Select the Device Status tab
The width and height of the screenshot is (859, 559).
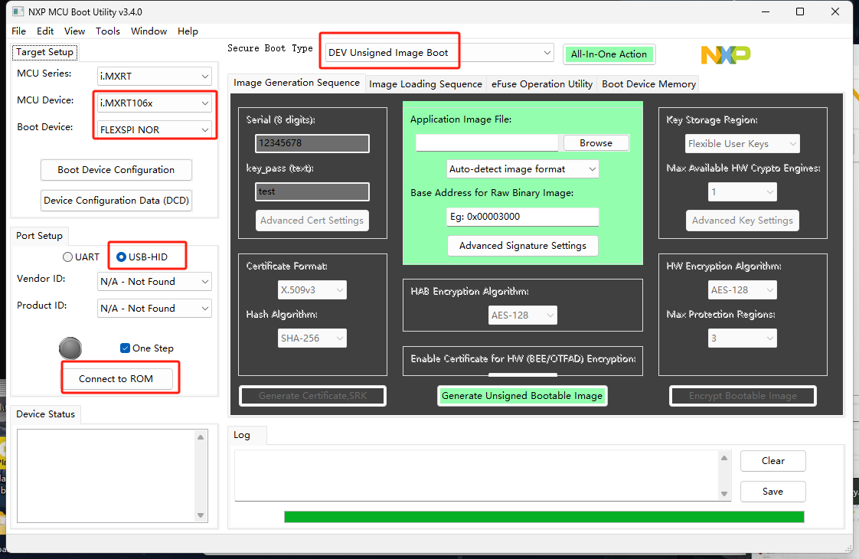pos(45,414)
